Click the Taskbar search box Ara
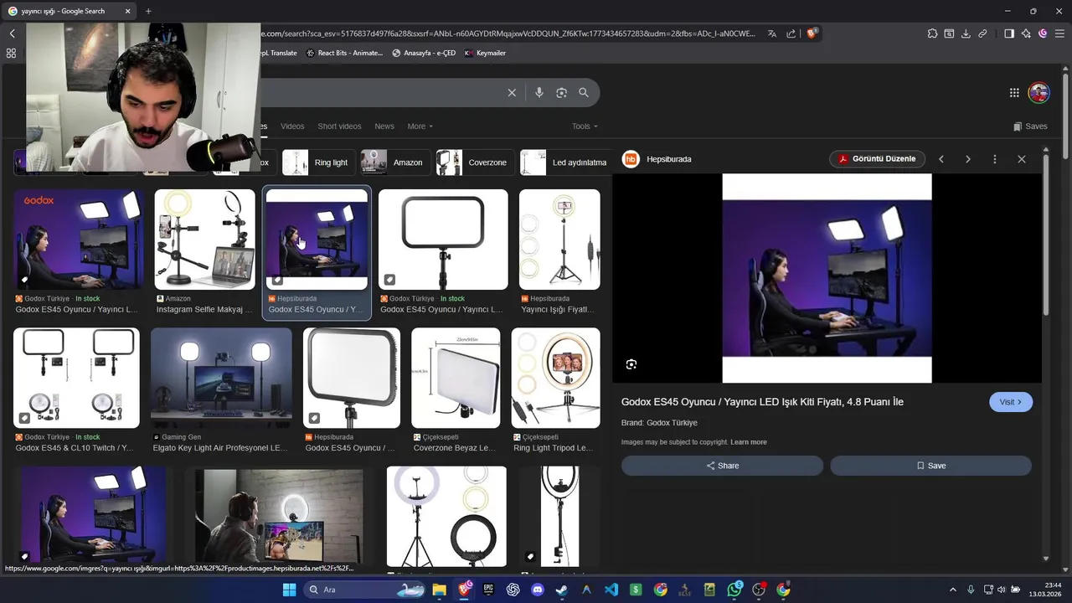Viewport: 1072px width, 603px height. (x=363, y=590)
